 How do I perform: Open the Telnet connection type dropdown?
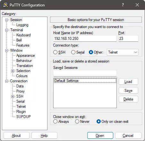[x=123, y=52]
